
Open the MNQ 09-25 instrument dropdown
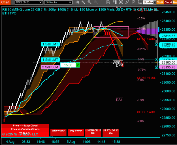(29, 2)
